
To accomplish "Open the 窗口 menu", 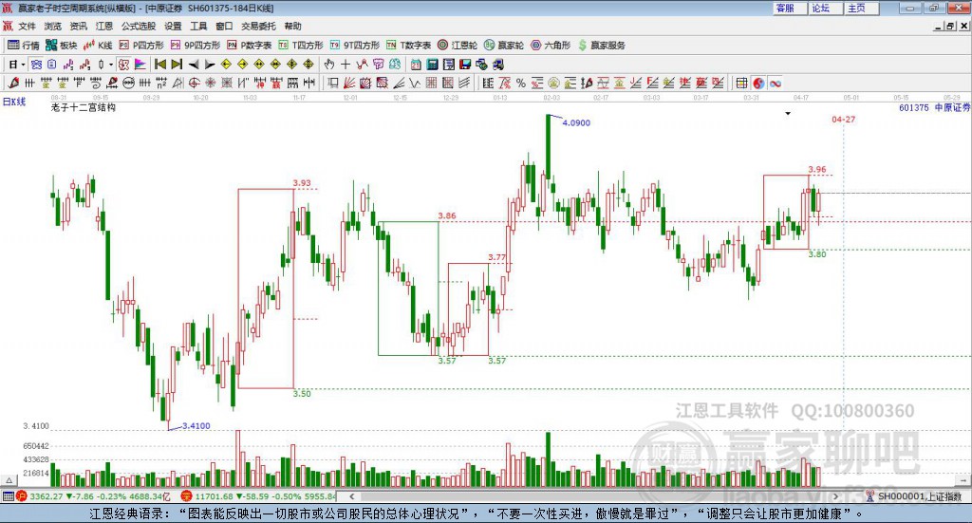I will coord(224,26).
